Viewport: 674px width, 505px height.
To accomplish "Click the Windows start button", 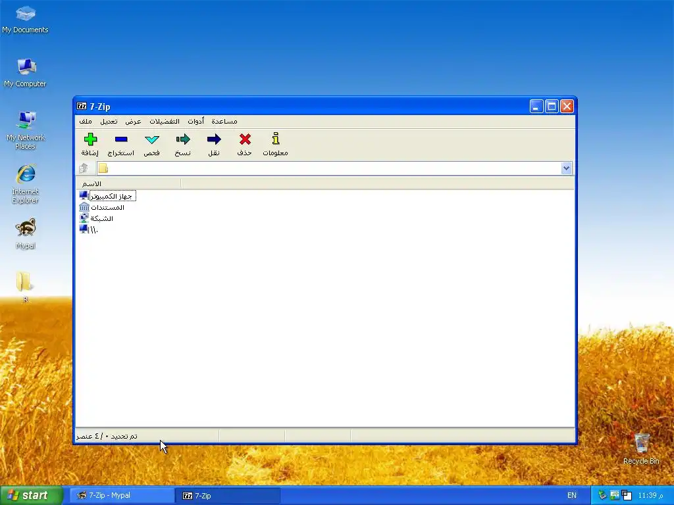I will coord(32,495).
